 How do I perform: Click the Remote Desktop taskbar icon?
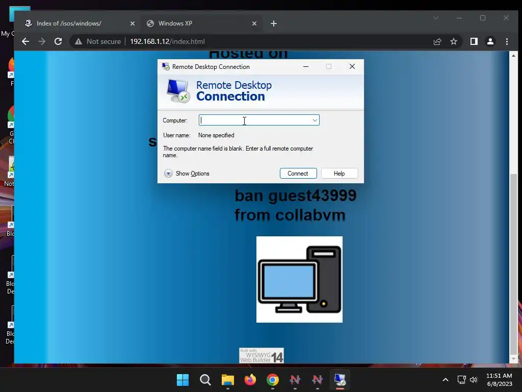pos(340,380)
